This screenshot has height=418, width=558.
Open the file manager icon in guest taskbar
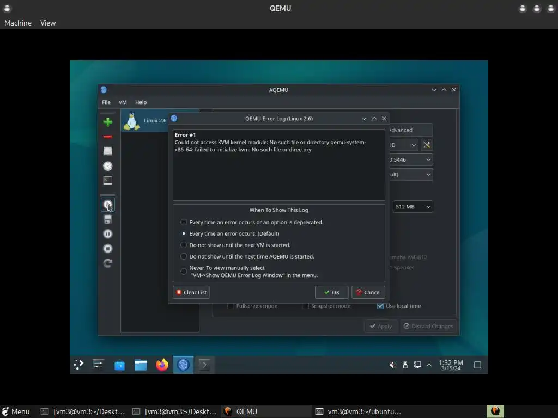pos(141,365)
